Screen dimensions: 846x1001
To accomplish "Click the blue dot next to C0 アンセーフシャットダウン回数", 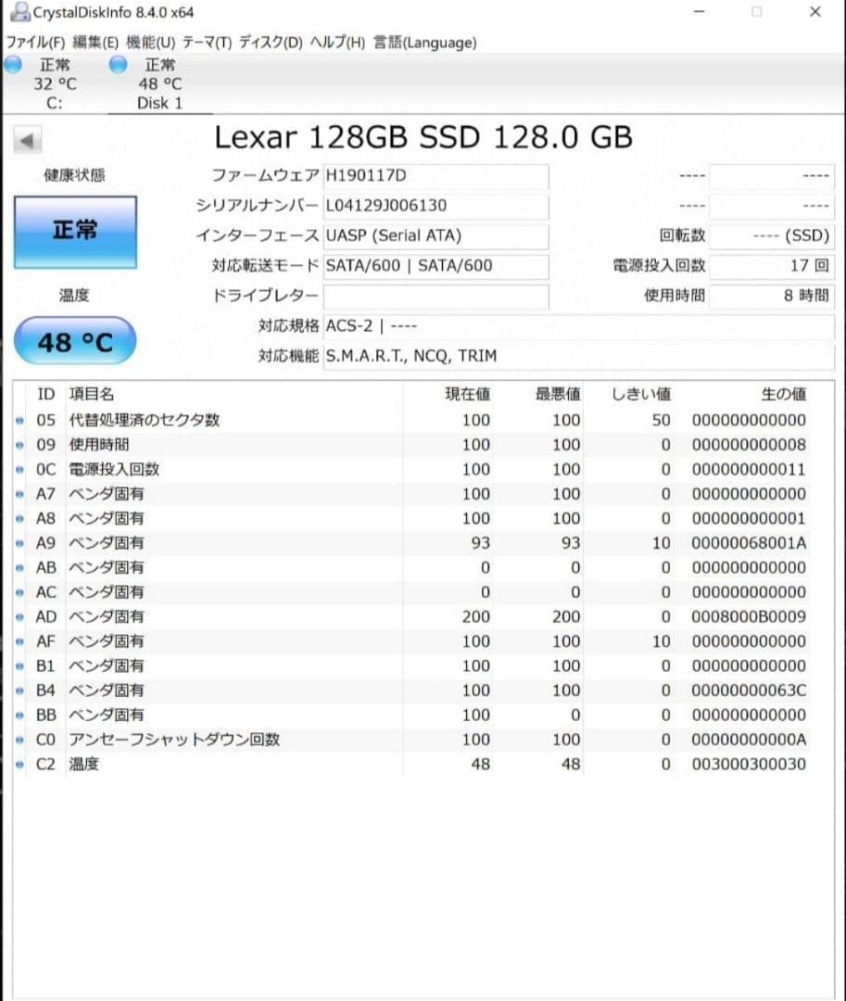I will (19, 739).
